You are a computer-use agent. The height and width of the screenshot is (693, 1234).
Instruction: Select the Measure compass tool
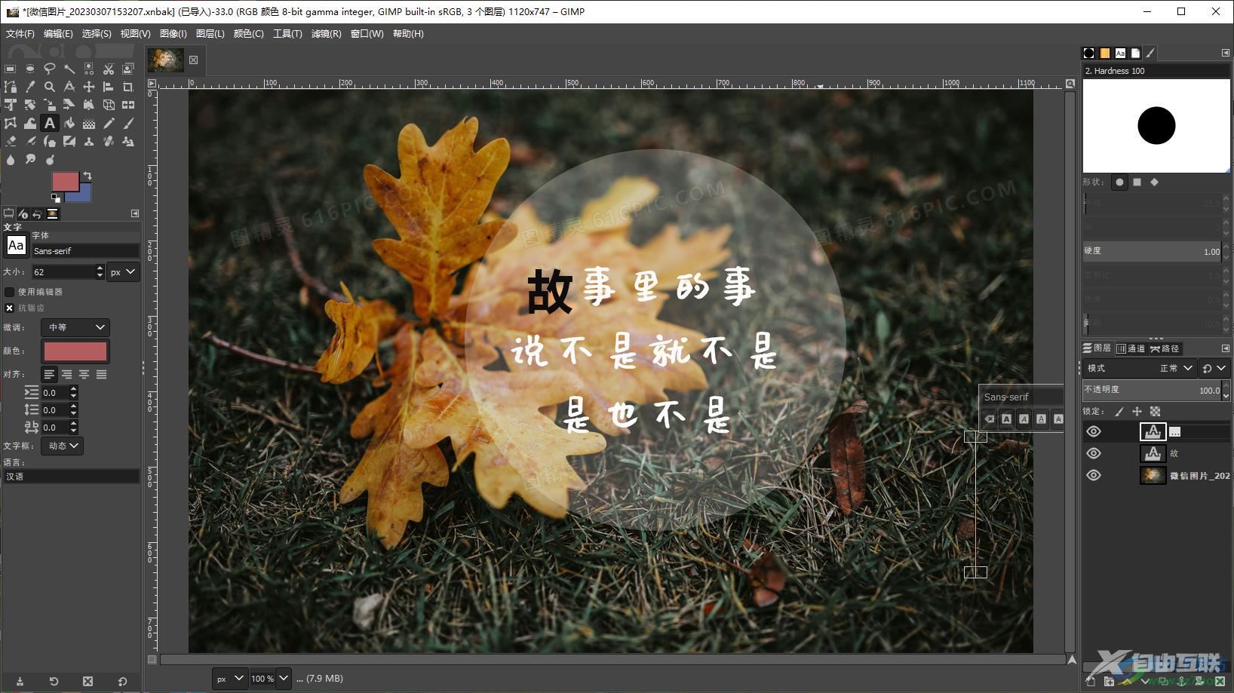(x=69, y=87)
